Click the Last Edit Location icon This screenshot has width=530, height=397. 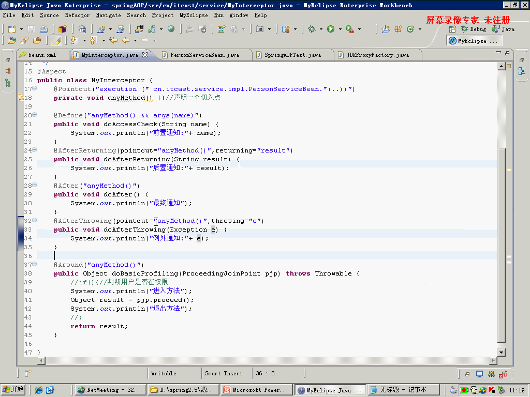tap(113, 40)
